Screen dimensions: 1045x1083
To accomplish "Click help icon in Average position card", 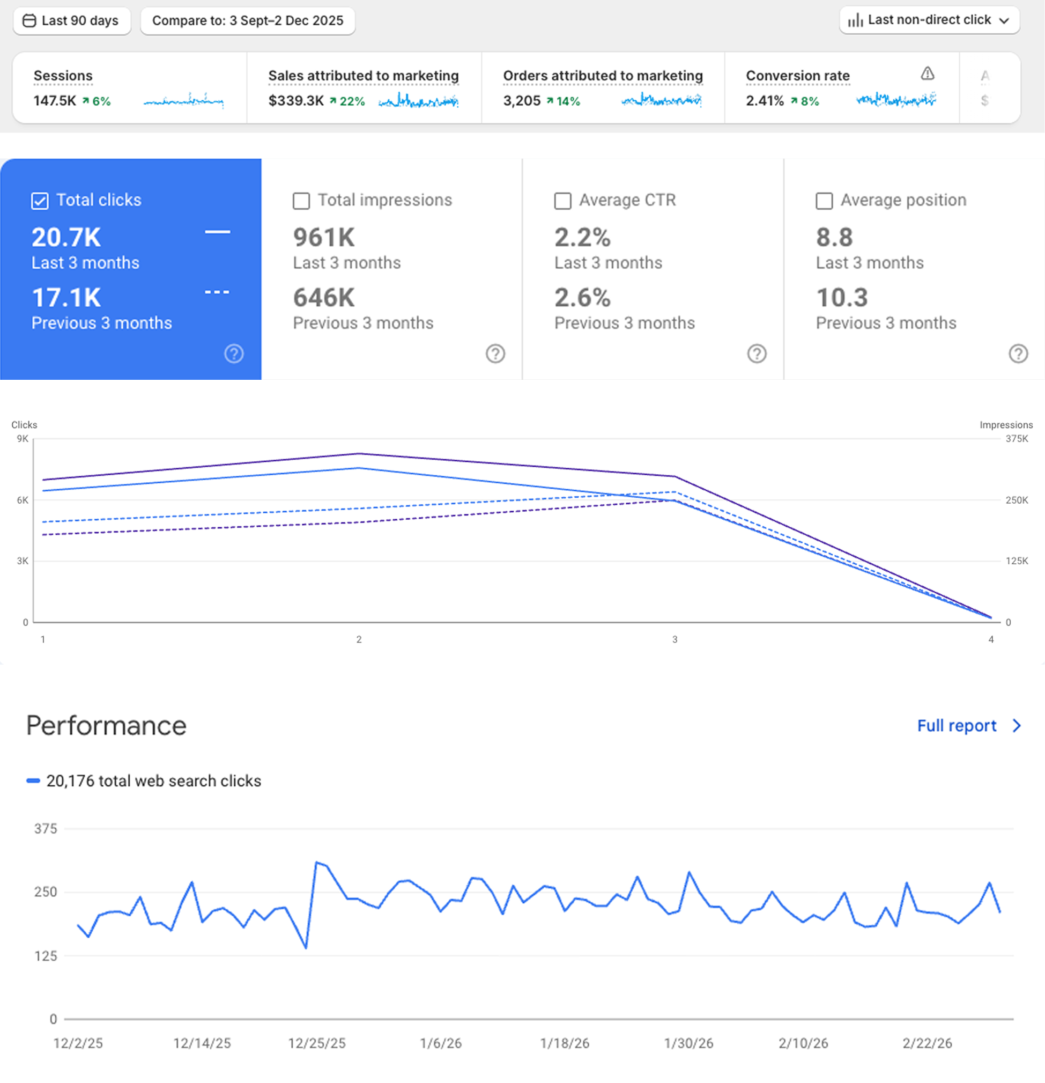I will click(x=1018, y=353).
